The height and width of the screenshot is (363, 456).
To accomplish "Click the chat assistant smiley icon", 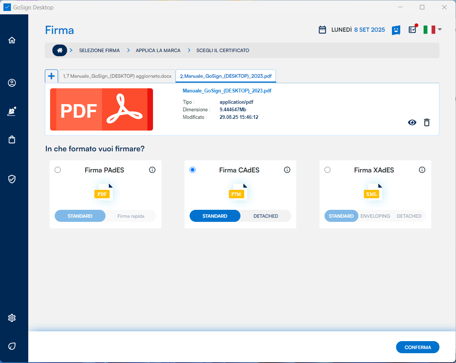I will point(396,30).
